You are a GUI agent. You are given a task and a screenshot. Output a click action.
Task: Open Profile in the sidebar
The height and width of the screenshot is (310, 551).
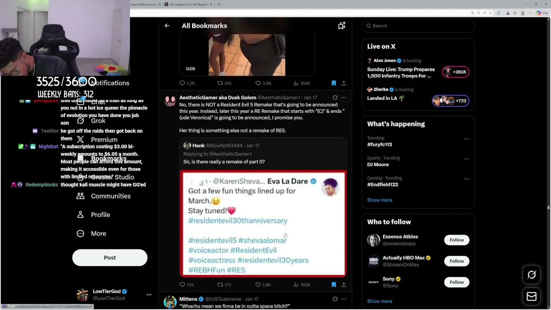(93, 214)
